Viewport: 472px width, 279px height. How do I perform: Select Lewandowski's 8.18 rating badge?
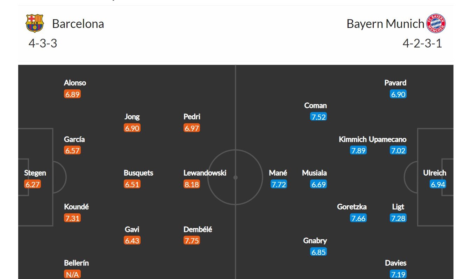(192, 184)
